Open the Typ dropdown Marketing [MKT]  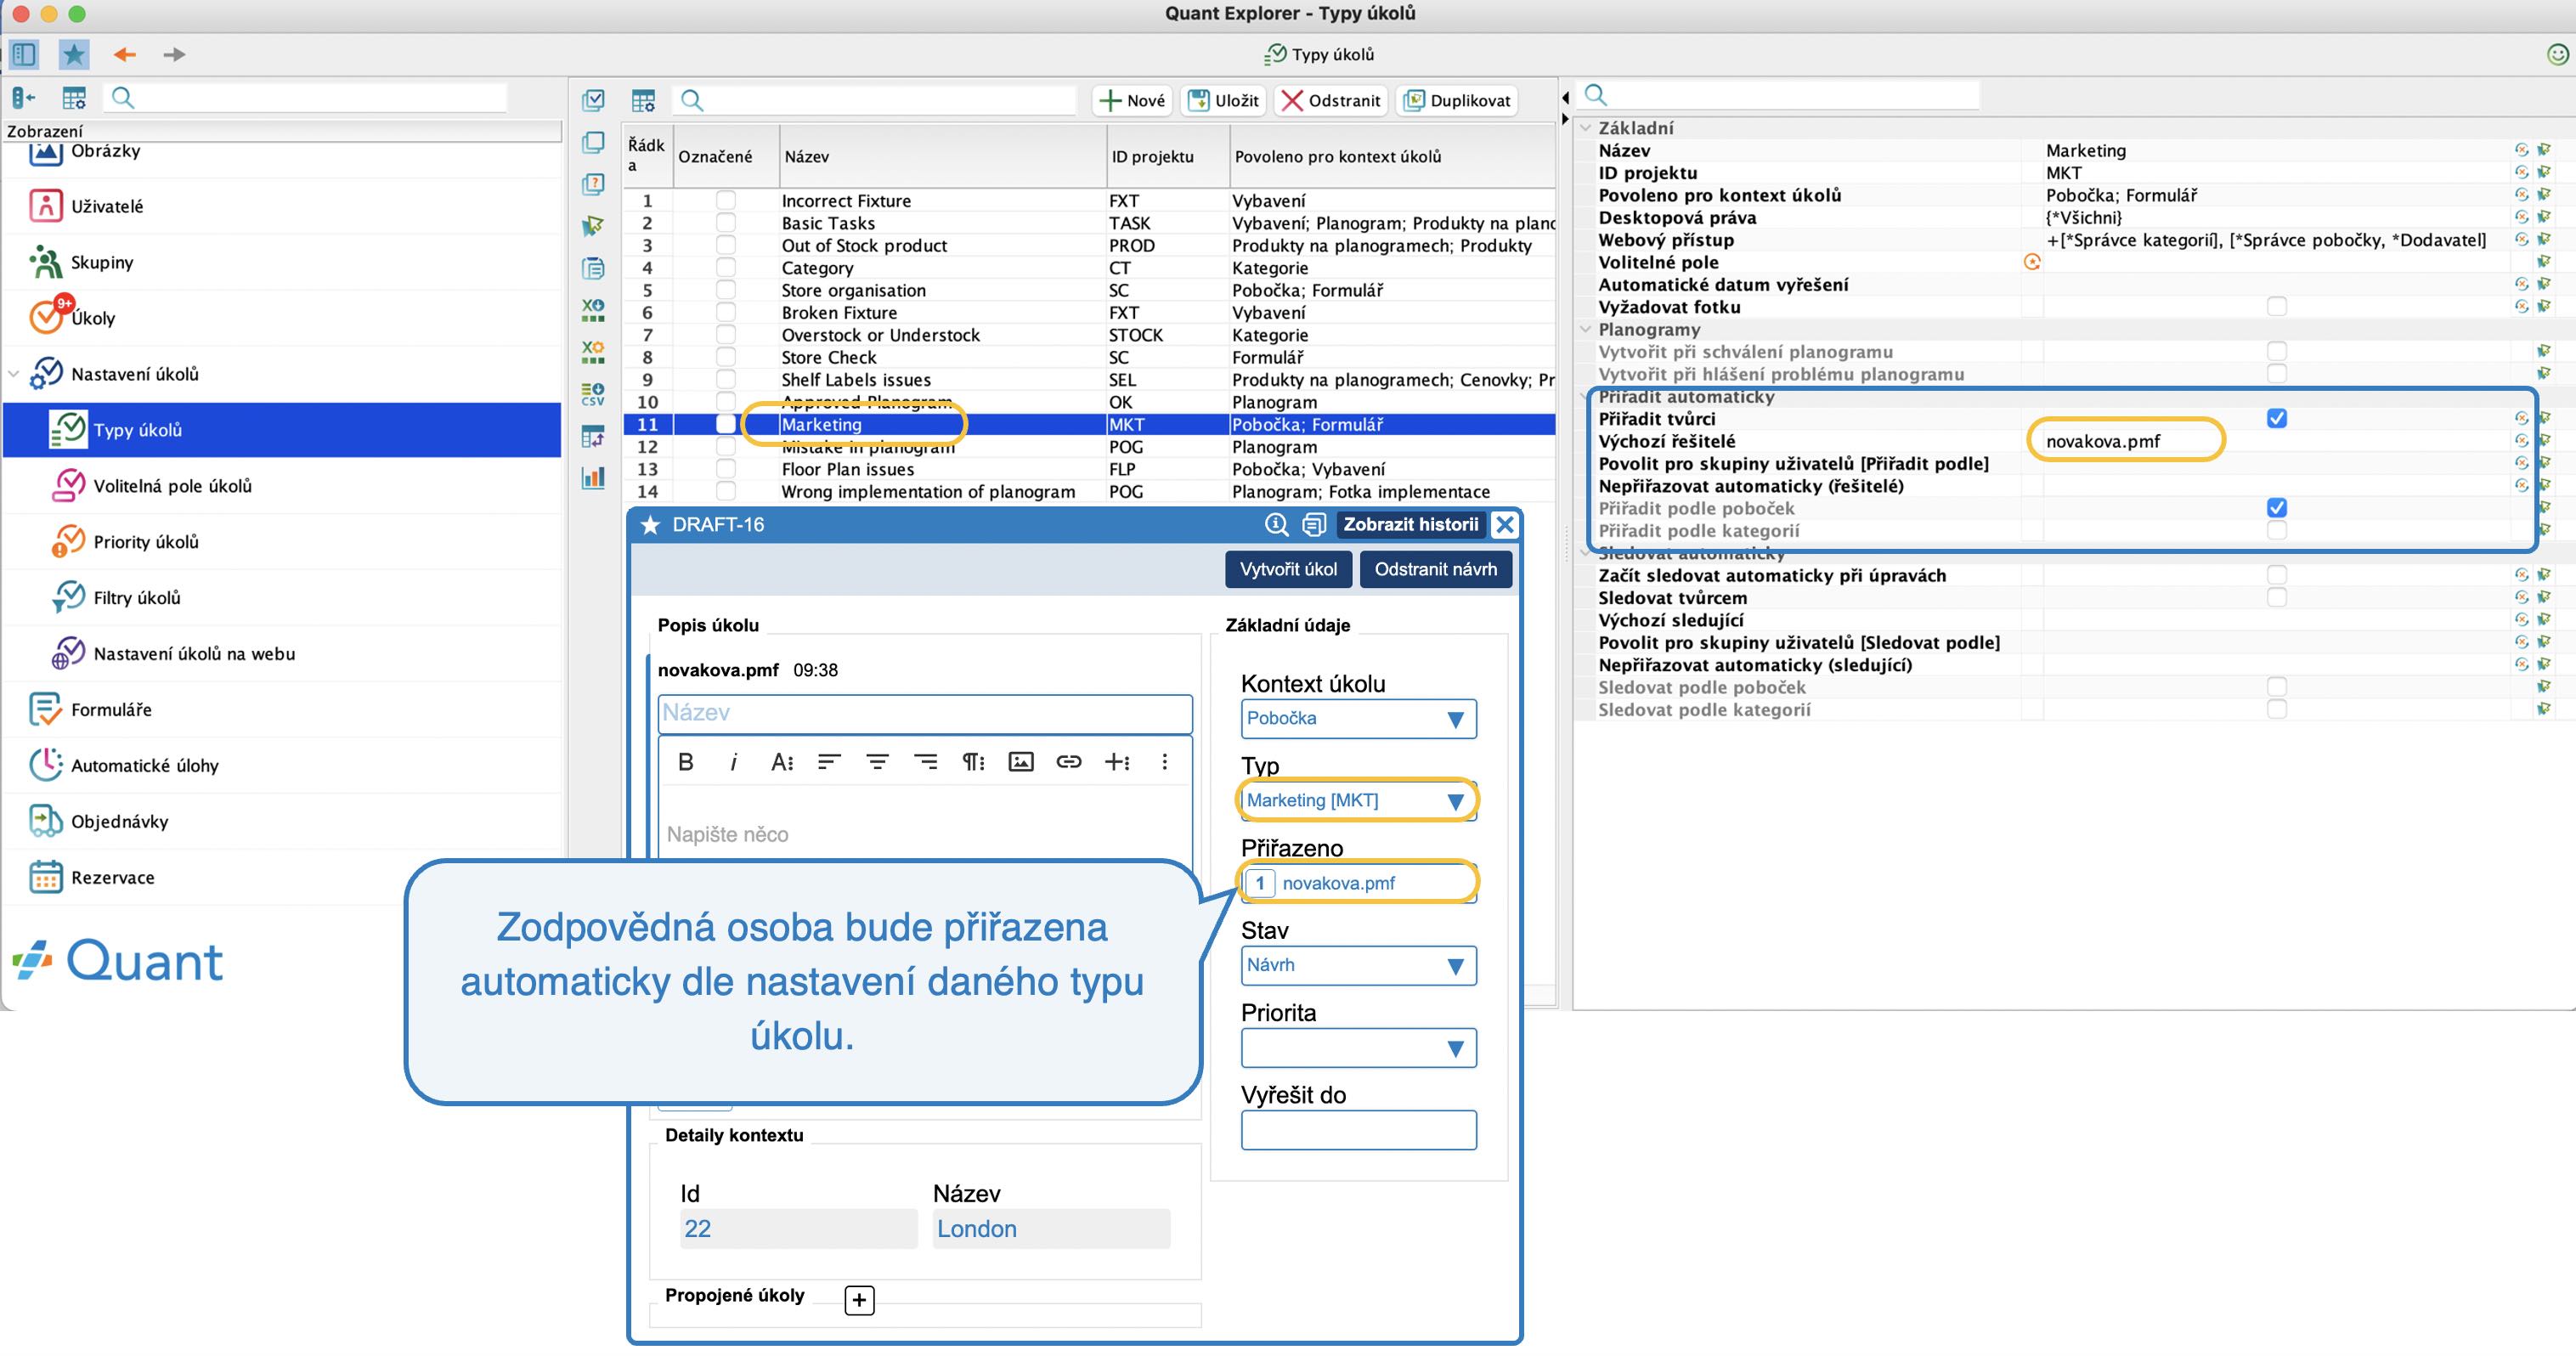pyautogui.click(x=1358, y=800)
